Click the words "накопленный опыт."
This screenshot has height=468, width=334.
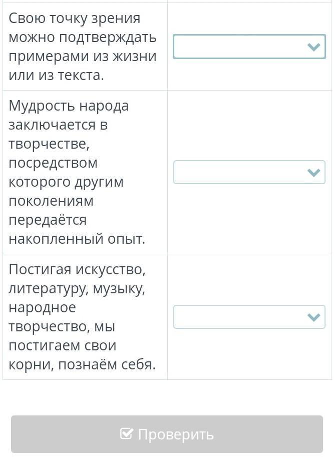pyautogui.click(x=77, y=239)
